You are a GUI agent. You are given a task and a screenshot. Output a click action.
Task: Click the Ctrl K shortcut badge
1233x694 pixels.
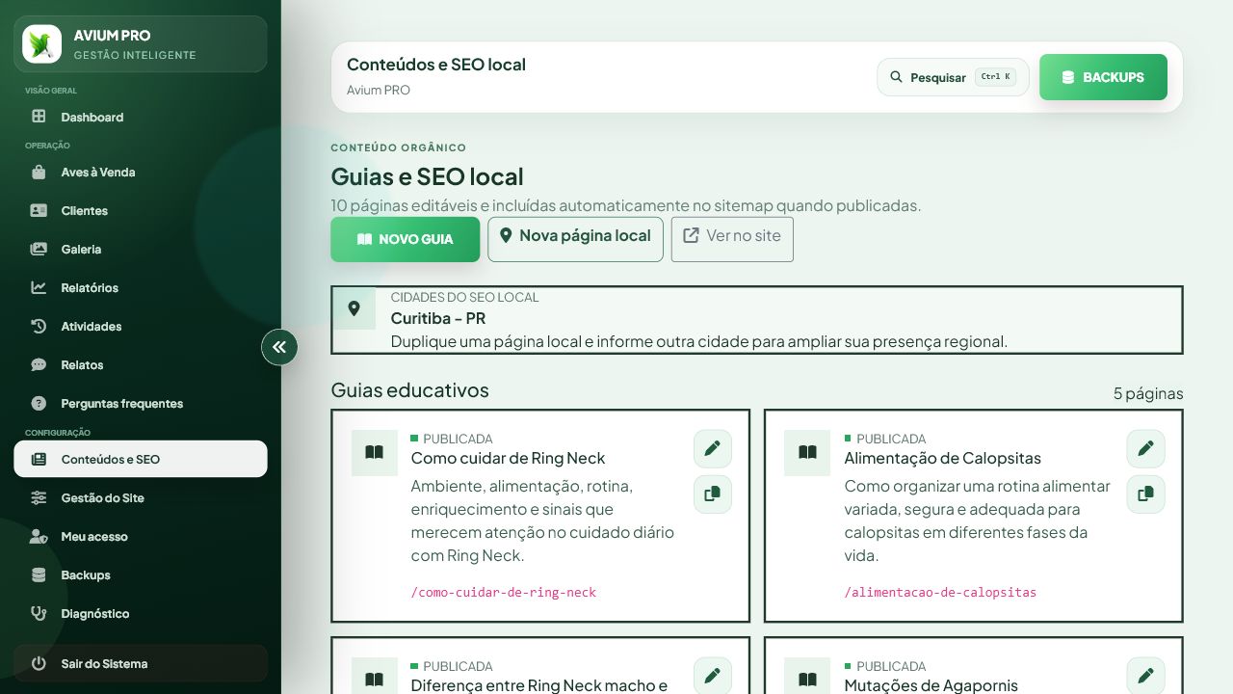pos(995,77)
